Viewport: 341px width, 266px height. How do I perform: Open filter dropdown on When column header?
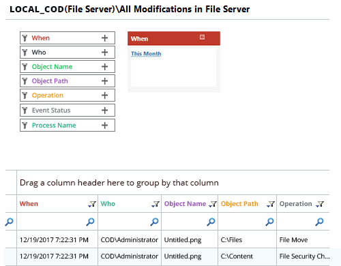tap(92, 204)
